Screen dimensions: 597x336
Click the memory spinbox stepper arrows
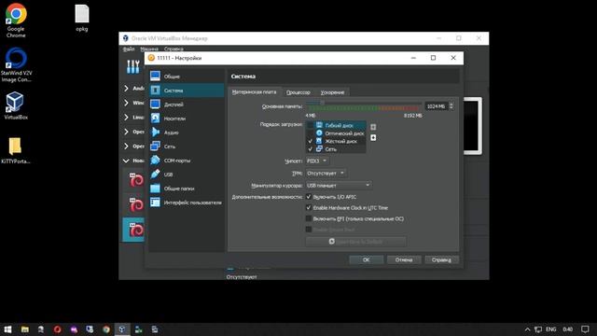(x=451, y=106)
